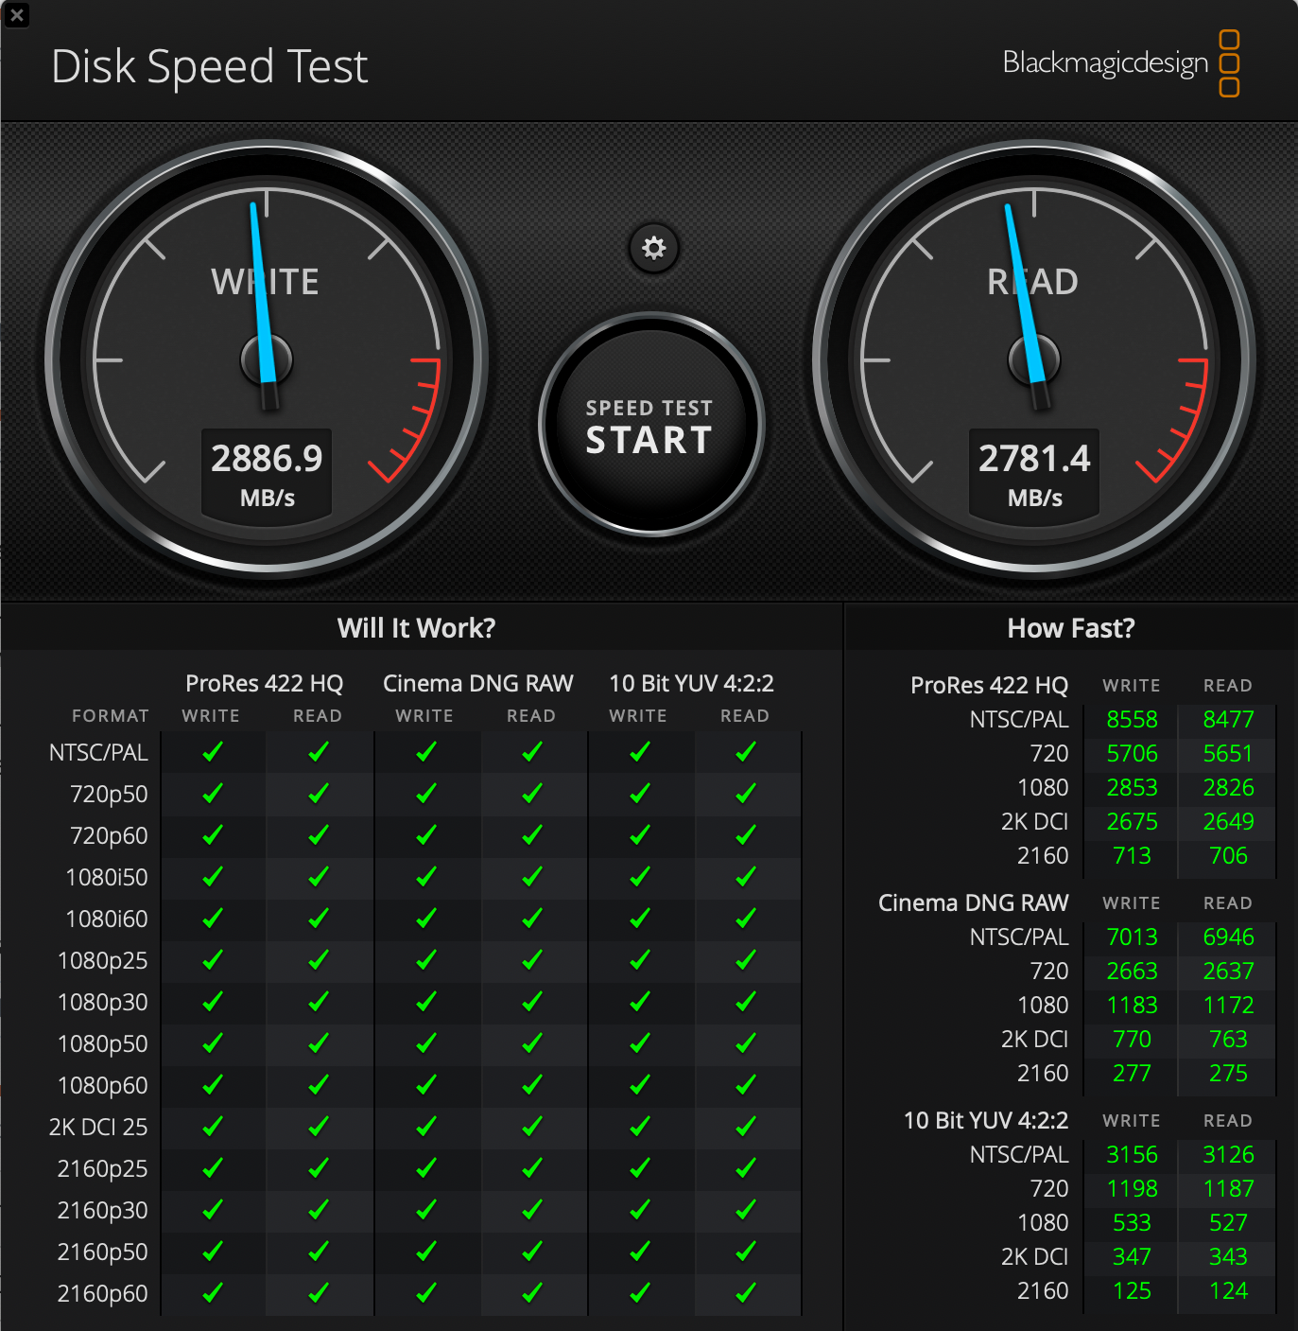This screenshot has width=1298, height=1331.
Task: Click the 1080p50 Cinema DNG RAW write checkmark
Action: (426, 1043)
